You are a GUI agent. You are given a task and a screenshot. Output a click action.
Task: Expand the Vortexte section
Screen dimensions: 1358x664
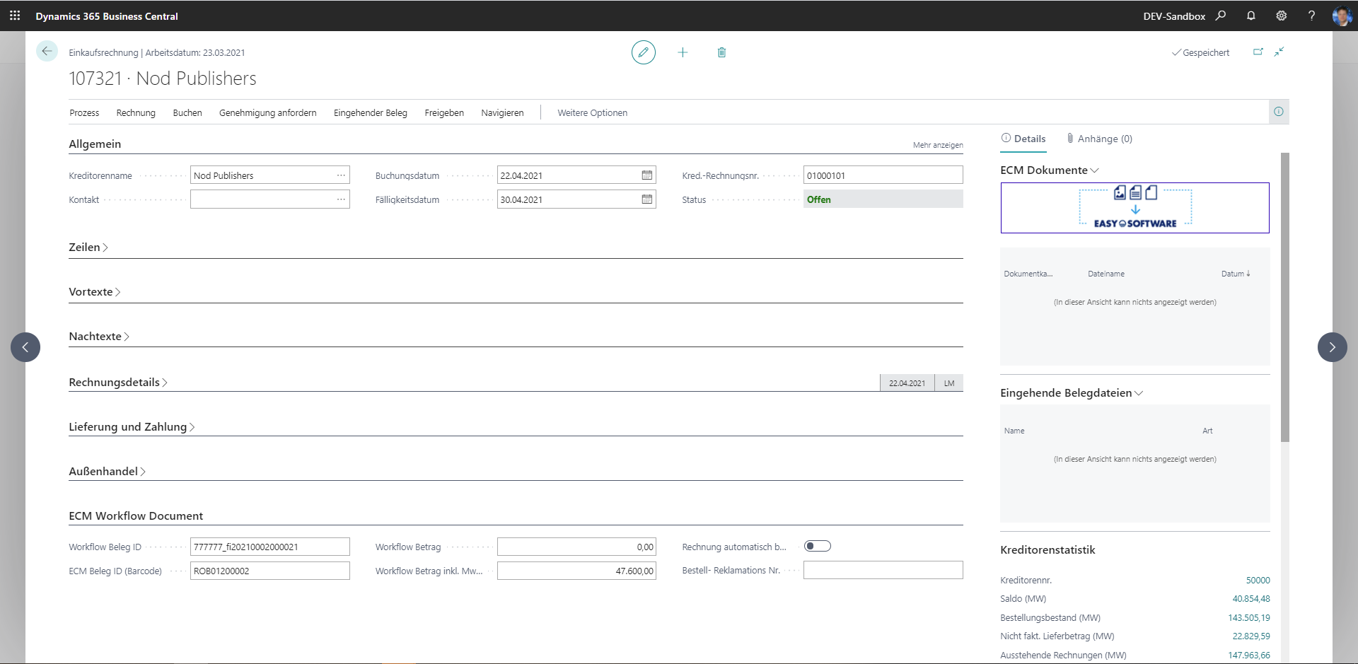tap(95, 292)
